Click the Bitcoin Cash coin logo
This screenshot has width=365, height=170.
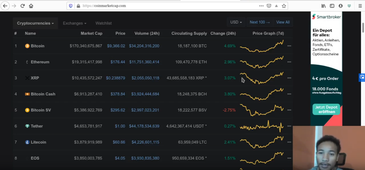pyautogui.click(x=27, y=94)
